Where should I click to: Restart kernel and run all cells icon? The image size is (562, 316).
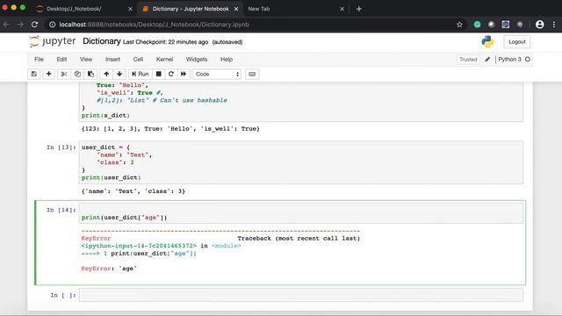click(184, 74)
